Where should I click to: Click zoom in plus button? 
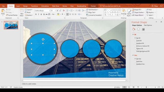point(155,87)
